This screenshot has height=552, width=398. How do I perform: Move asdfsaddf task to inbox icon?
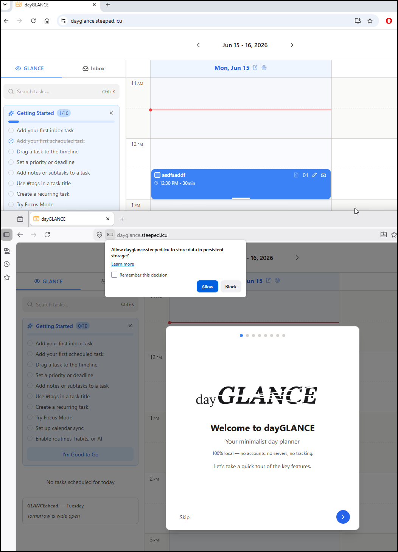coord(323,175)
